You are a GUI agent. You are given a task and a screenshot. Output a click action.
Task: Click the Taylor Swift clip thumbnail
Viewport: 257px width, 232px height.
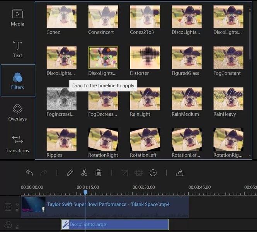coord(33,205)
